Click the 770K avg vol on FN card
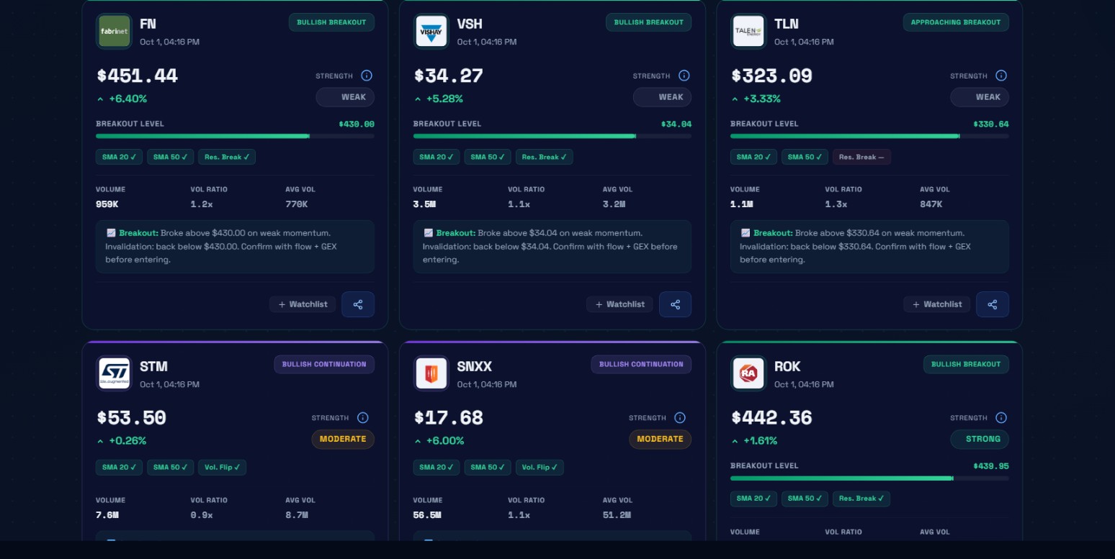 point(297,204)
